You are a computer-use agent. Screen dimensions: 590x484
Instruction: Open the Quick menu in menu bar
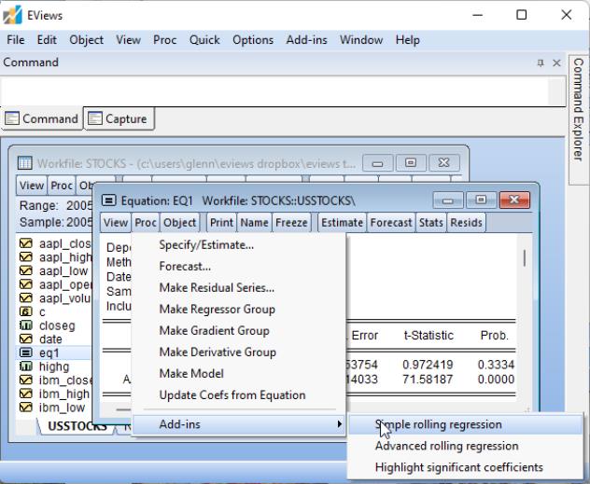tap(204, 40)
